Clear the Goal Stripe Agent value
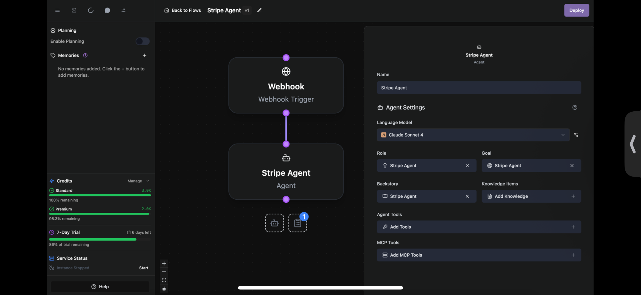641x295 pixels. click(x=572, y=166)
